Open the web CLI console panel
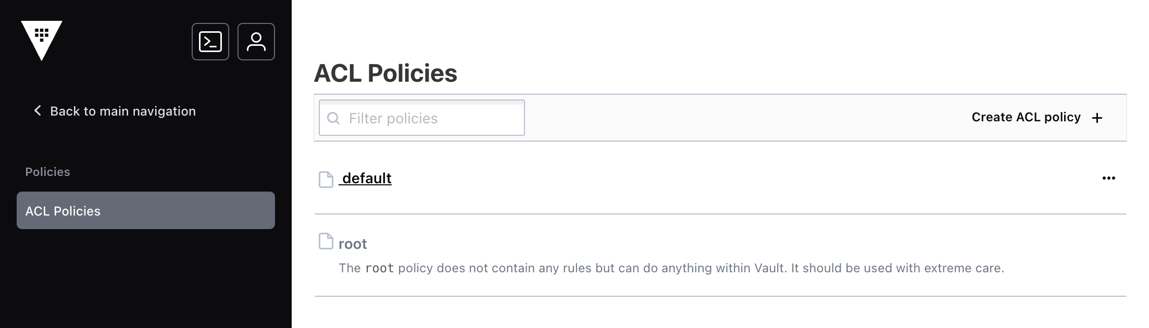 (210, 42)
